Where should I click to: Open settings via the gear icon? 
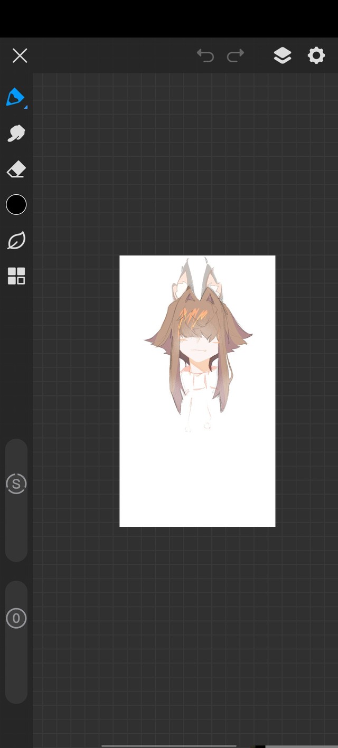point(316,55)
